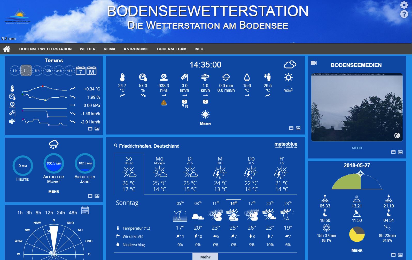Click the wind gust icon in Trends

(12, 121)
